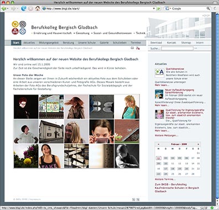This screenshot has height=210, width=219.
Task: Open the Galerie navigation tab
Action: [104, 43]
